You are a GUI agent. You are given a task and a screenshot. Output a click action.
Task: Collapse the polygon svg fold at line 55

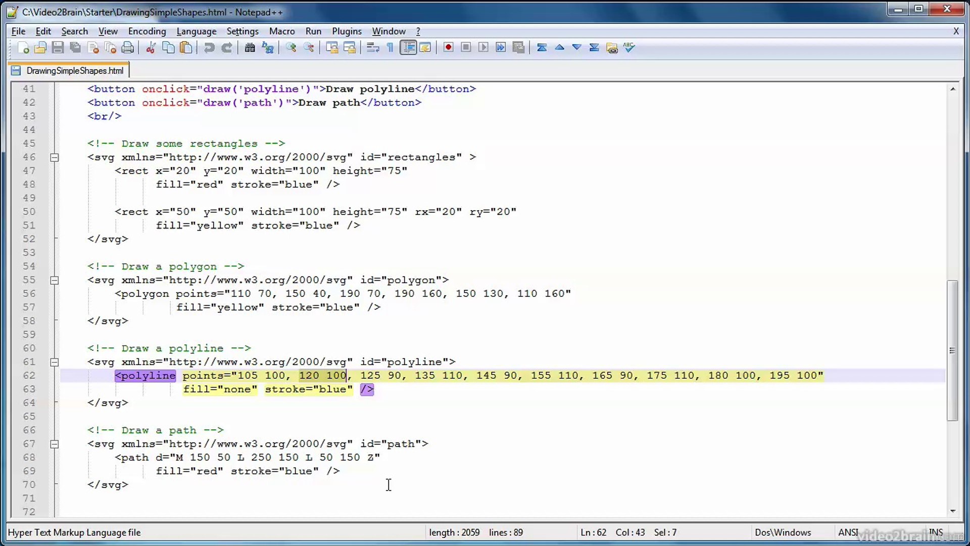pyautogui.click(x=55, y=281)
